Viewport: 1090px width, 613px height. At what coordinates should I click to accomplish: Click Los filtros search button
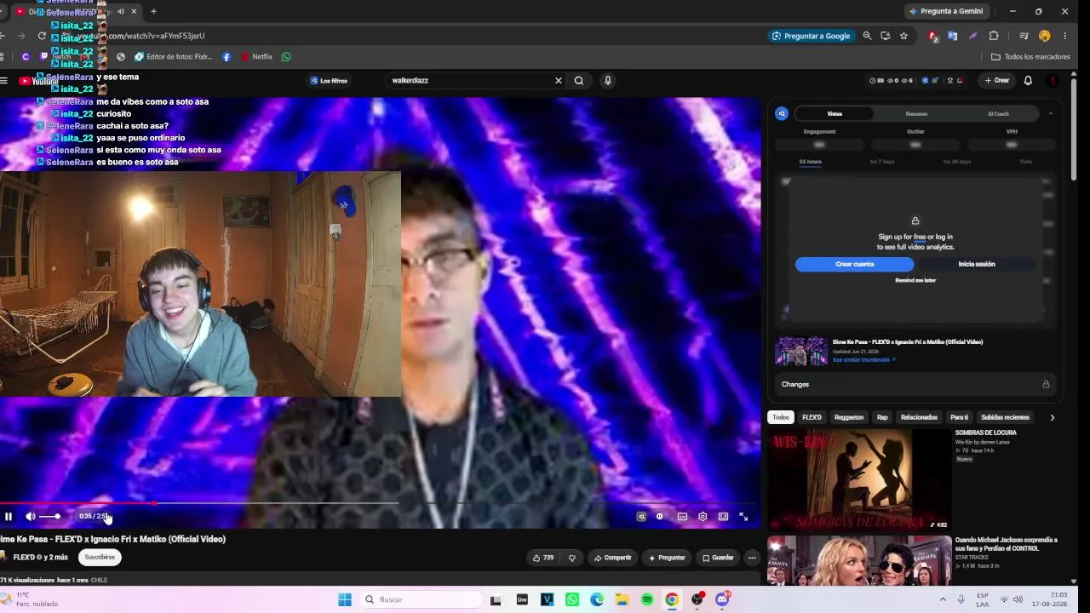329,81
